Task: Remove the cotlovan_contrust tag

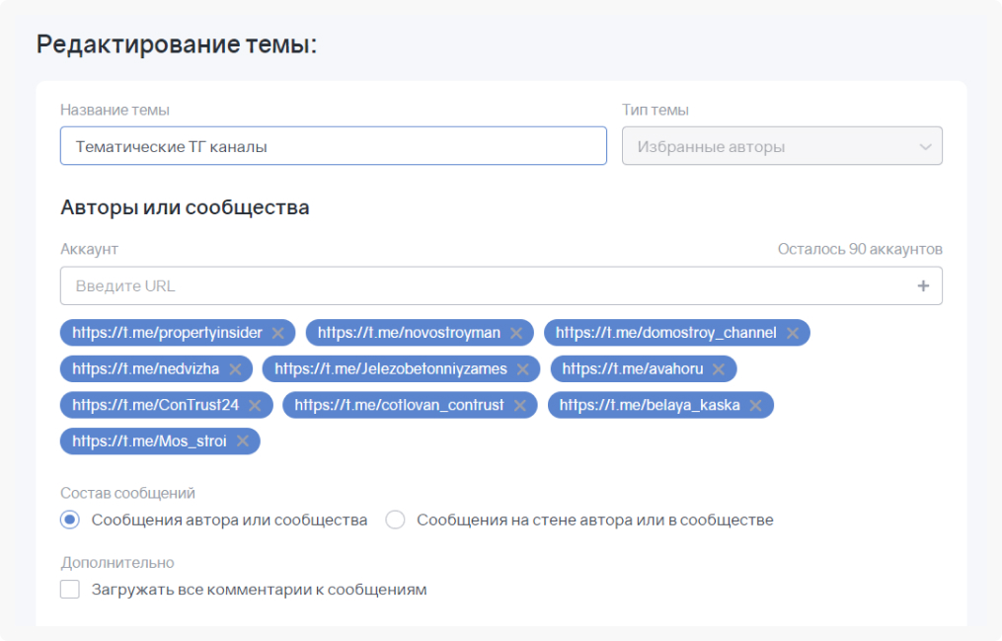Action: (x=520, y=405)
